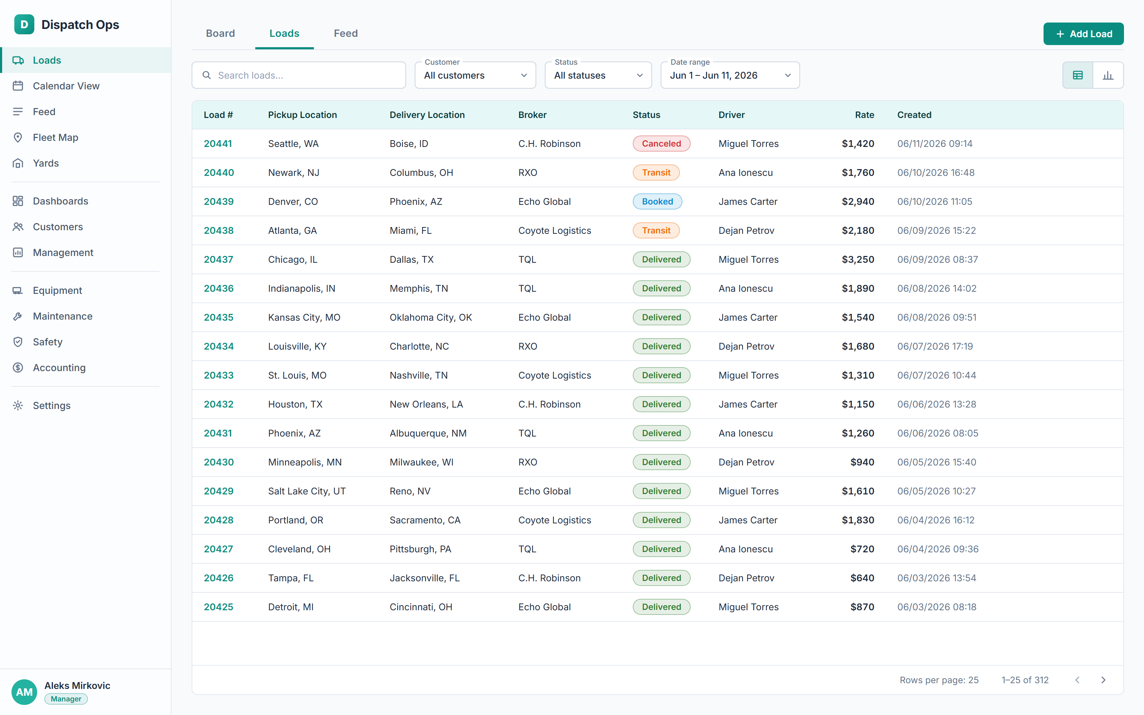Click the Safety shield icon
1144x715 pixels.
pos(18,342)
